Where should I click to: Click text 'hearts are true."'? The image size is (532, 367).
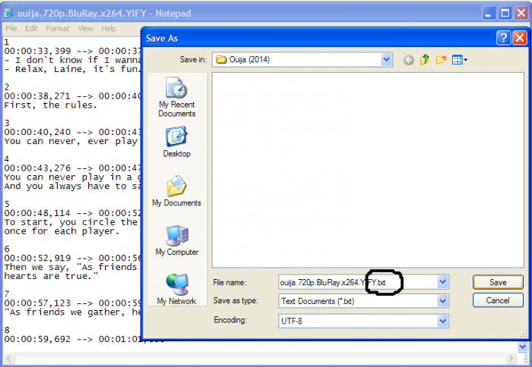point(51,276)
